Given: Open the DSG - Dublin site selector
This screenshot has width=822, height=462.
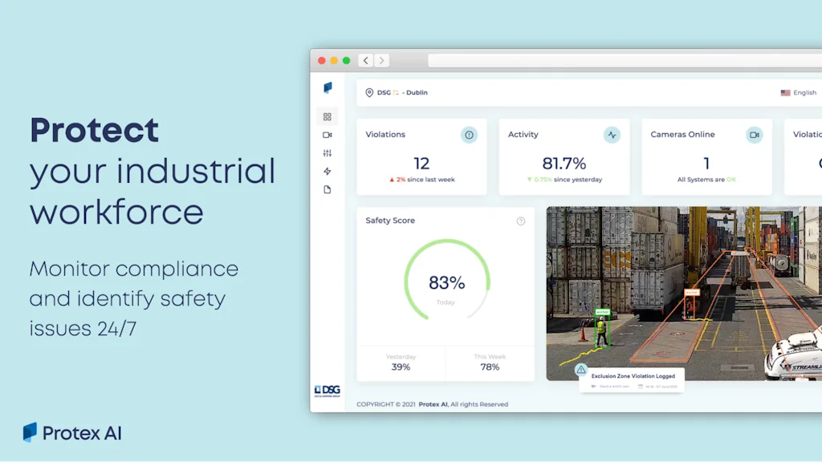Looking at the screenshot, I should click(x=397, y=93).
